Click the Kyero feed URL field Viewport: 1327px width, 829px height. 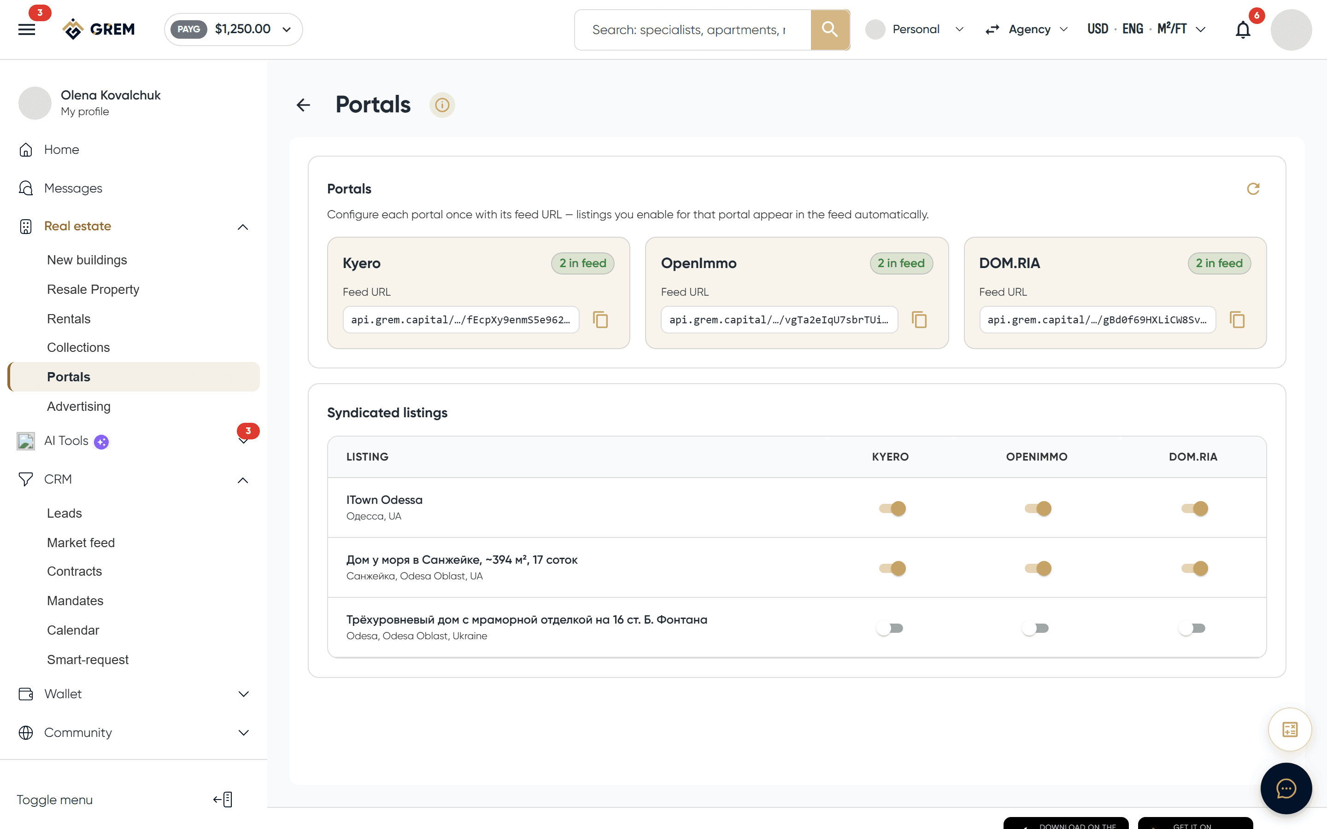coord(461,320)
